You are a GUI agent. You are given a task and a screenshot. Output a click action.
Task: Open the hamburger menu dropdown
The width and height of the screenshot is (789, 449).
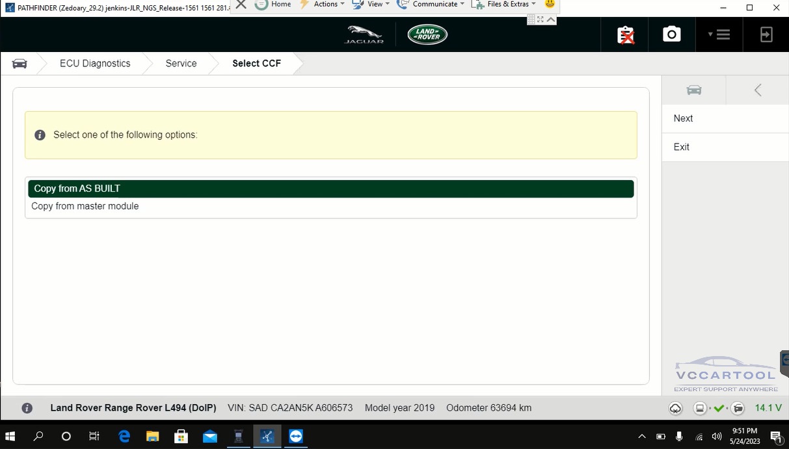719,34
